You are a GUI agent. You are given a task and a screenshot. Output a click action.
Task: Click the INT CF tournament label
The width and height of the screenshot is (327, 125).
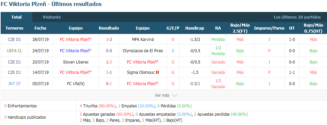click(x=14, y=84)
